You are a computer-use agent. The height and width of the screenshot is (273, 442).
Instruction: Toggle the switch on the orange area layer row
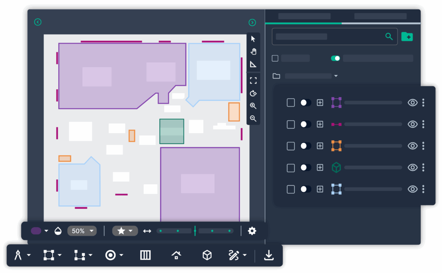point(306,146)
